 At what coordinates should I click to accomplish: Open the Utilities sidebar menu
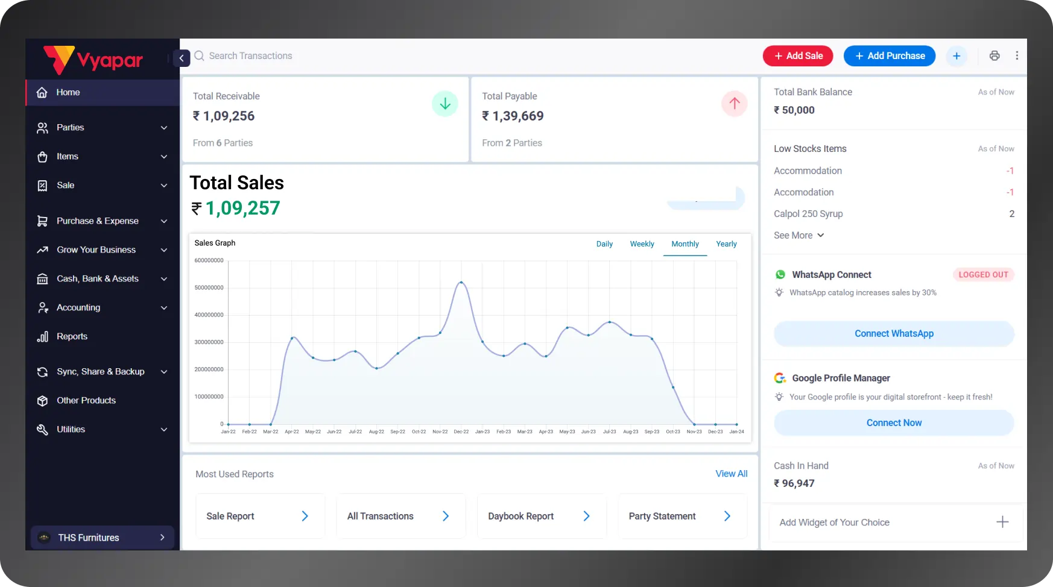tap(164, 429)
